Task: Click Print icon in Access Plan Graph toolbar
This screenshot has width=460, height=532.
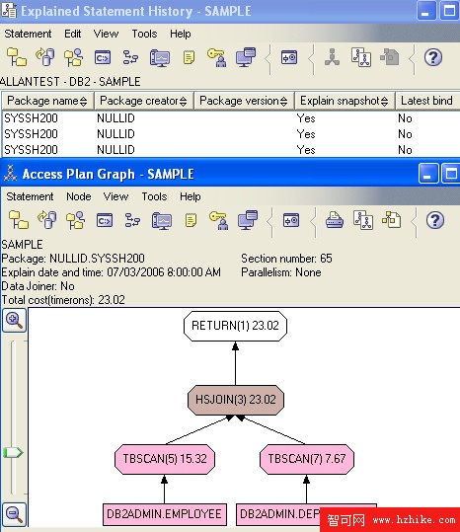Action: tap(335, 220)
